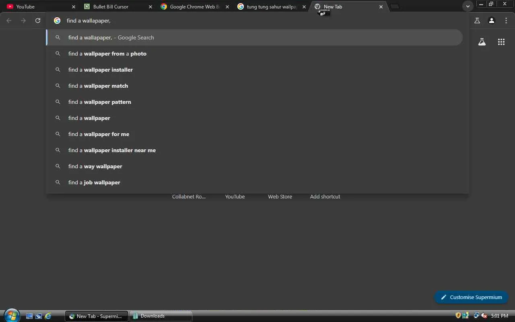Select the plain 'find a wallpaper' suggestion
The image size is (515, 322).
[x=254, y=118]
